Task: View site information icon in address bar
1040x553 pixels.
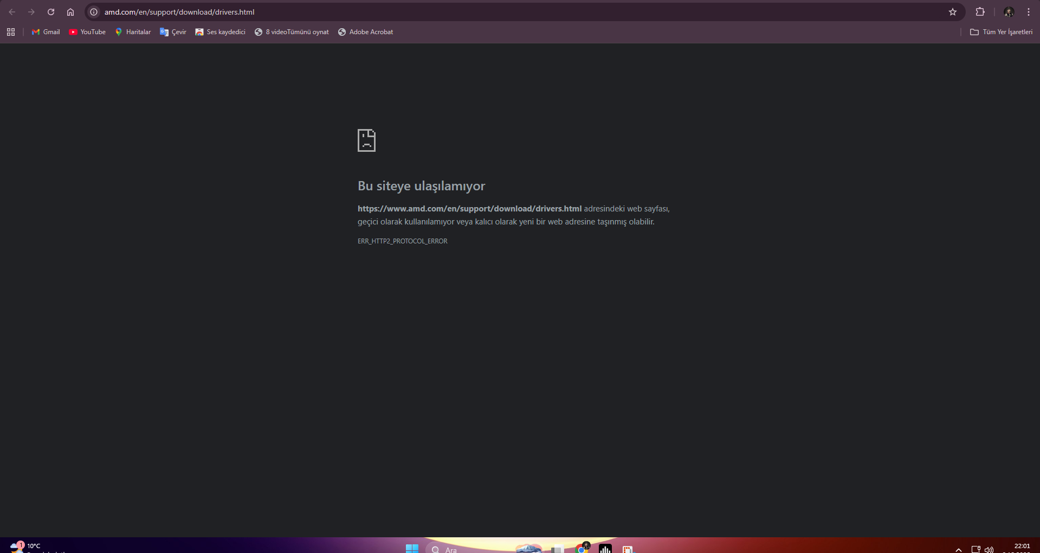Action: (x=94, y=12)
